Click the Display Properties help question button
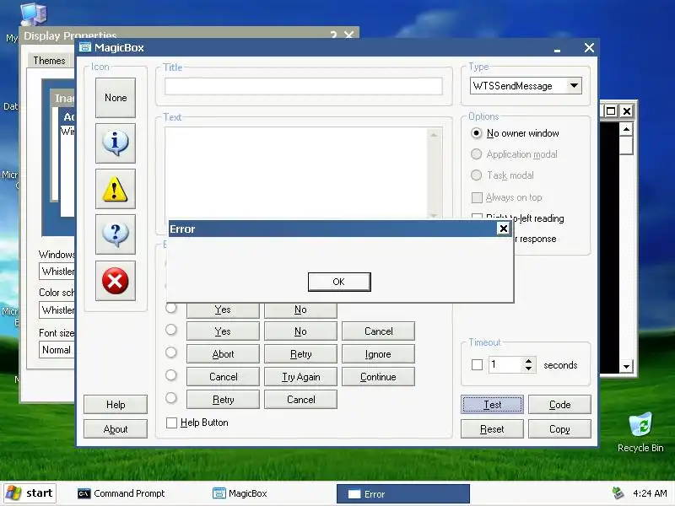The image size is (675, 506). point(333,35)
